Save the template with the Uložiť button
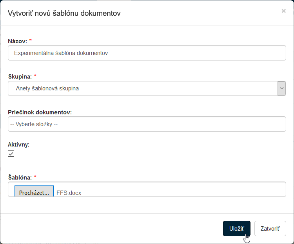 pyautogui.click(x=236, y=228)
